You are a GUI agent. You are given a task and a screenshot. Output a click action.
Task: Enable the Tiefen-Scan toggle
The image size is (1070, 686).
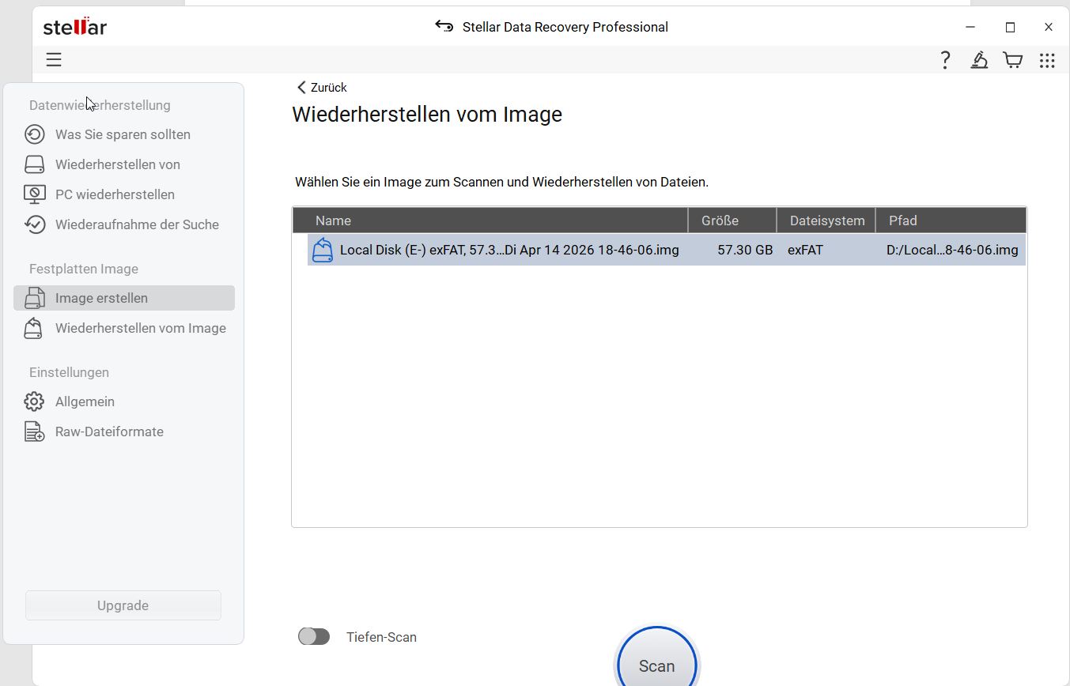point(314,637)
